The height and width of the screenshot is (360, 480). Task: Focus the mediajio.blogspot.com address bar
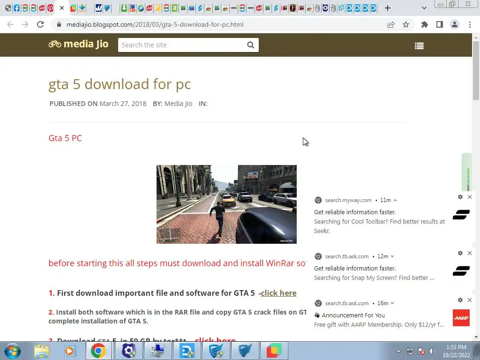pyautogui.click(x=155, y=24)
